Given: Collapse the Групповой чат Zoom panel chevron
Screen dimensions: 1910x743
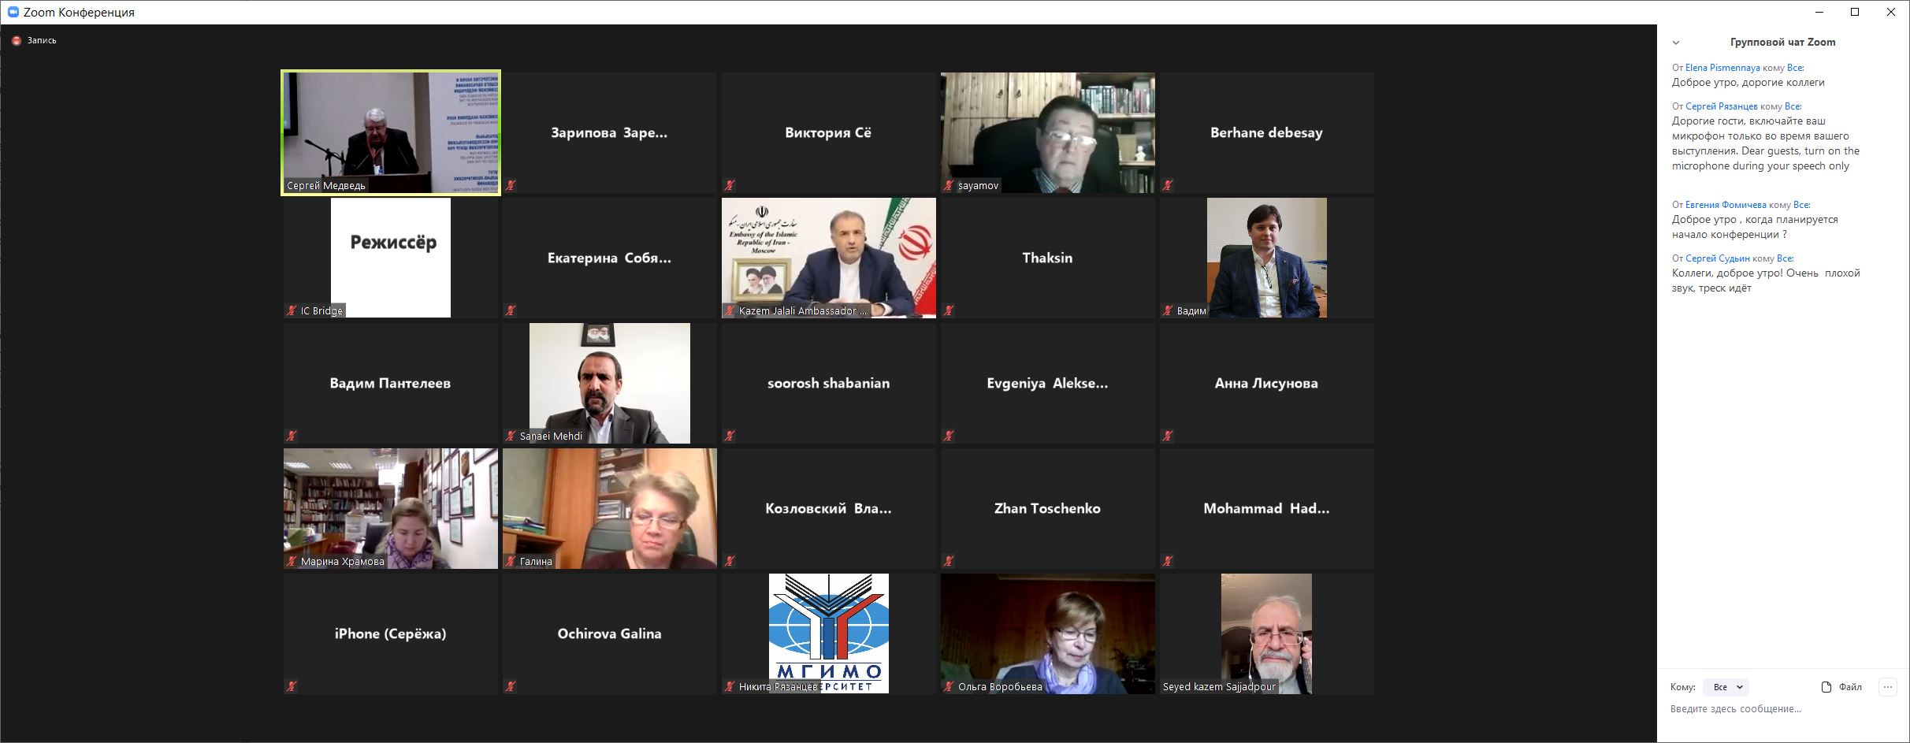Looking at the screenshot, I should (1676, 43).
